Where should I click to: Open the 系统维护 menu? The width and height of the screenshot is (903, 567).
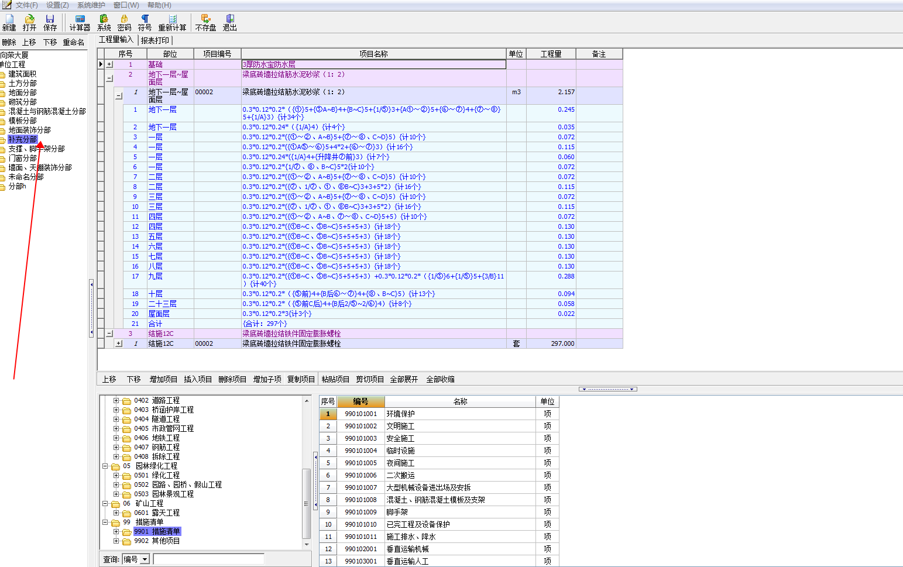click(91, 5)
